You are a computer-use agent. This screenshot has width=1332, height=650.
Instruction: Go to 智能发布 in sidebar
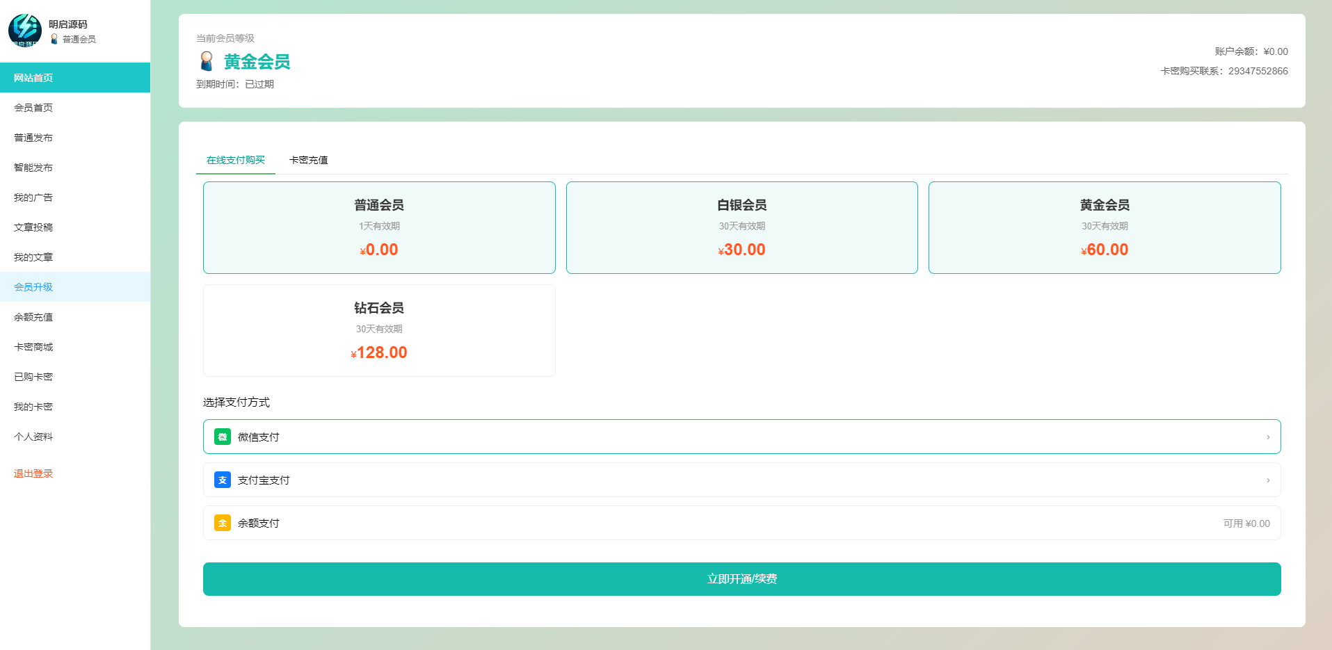click(x=75, y=168)
